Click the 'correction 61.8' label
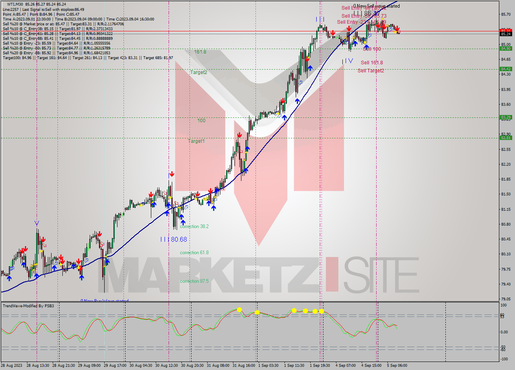Viewport: 515px width, 370px height. point(194,253)
